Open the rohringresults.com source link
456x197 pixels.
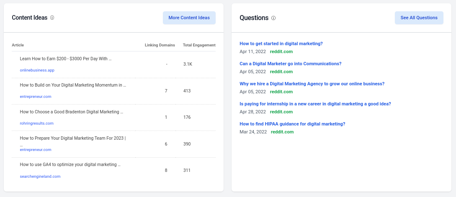click(x=36, y=123)
